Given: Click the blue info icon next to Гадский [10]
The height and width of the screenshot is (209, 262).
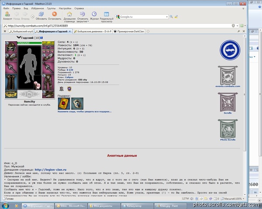Looking at the screenshot, I should pyautogui.click(x=41, y=38).
